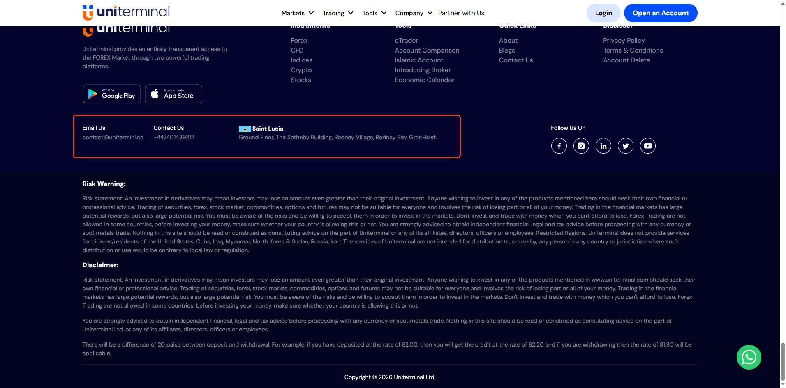The image size is (786, 388).
Task: Click the Facebook social icon
Action: pos(559,146)
